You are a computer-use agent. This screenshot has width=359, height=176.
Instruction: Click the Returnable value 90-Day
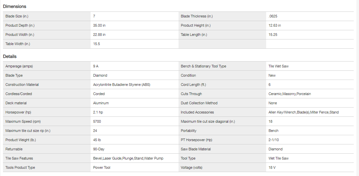click(99, 149)
